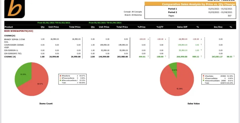
Task: Click the Comparative Sales Analysis title banner
Action: [x=190, y=4]
